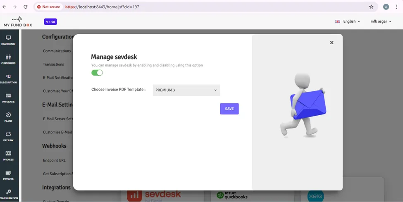Click the UK flag icon
The height and width of the screenshot is (202, 403).
pos(338,21)
